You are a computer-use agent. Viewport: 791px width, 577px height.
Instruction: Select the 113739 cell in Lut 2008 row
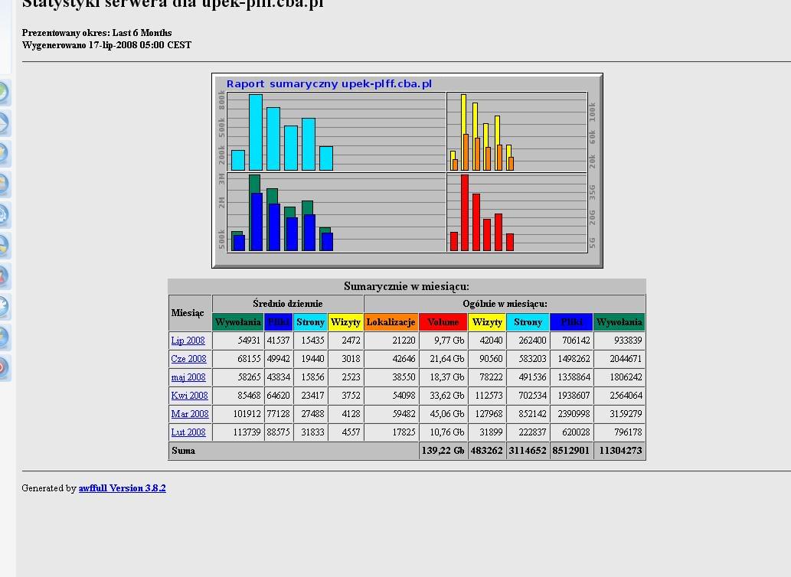(238, 432)
